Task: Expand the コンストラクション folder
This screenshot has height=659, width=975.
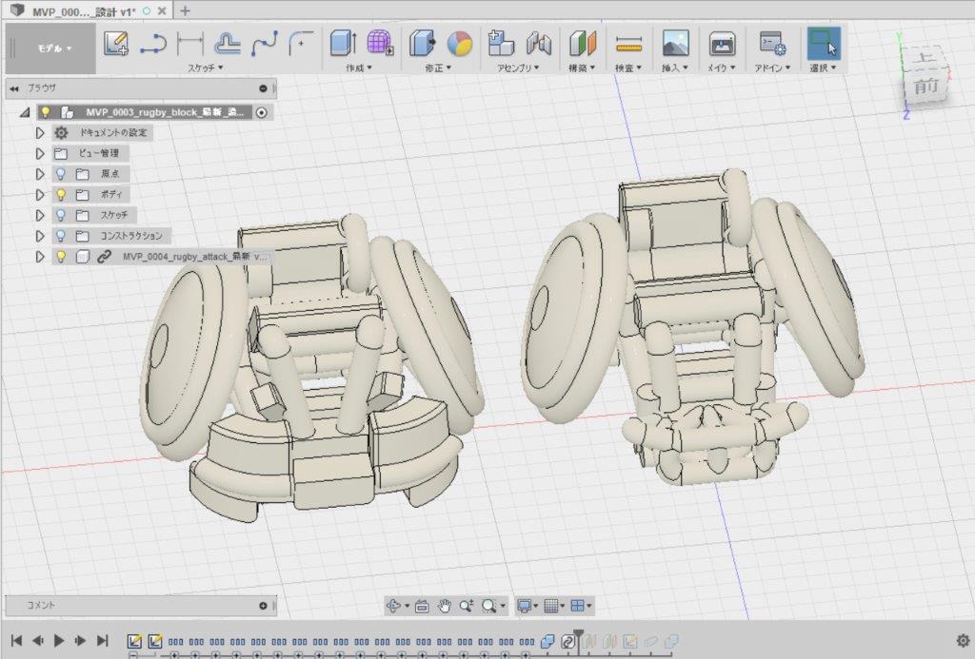Action: [40, 236]
